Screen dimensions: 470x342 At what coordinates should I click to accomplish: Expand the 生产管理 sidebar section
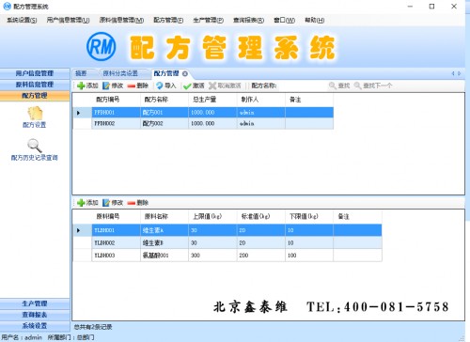[35, 303]
